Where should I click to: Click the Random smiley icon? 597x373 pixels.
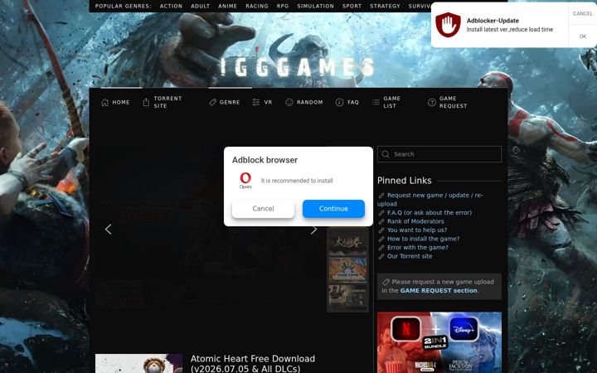coord(289,103)
